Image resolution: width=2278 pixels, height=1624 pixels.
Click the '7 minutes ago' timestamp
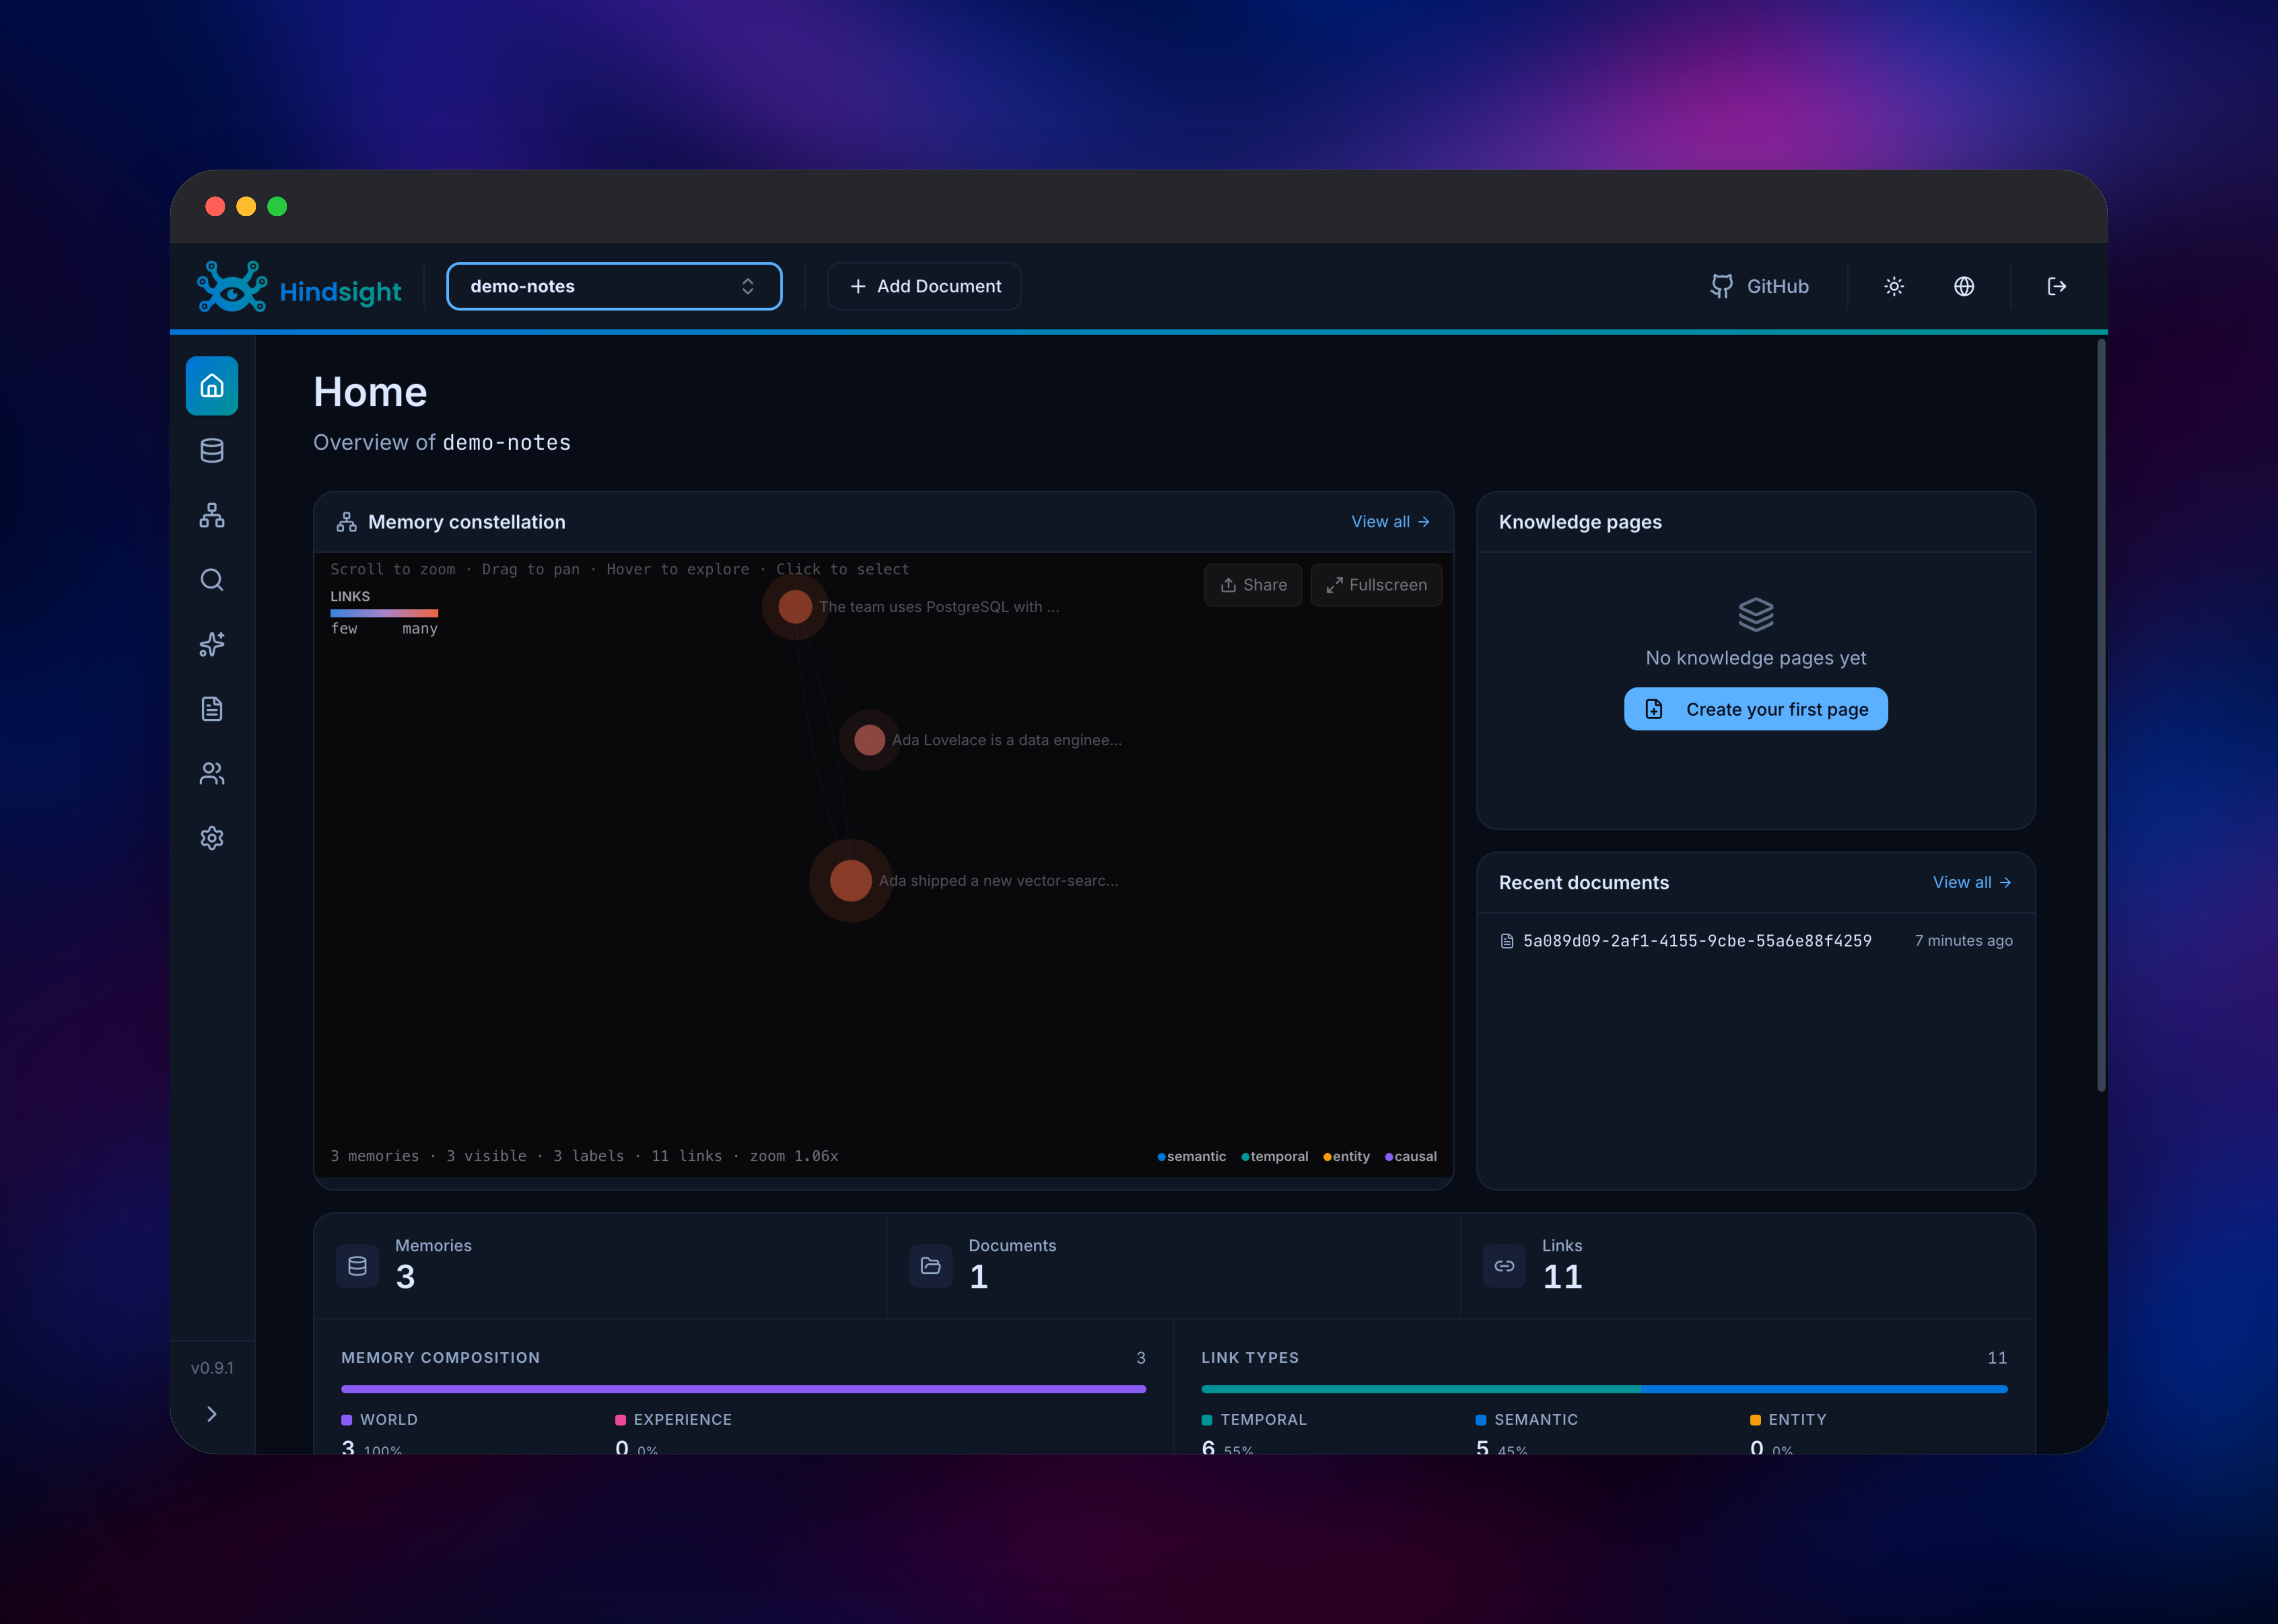point(1964,941)
